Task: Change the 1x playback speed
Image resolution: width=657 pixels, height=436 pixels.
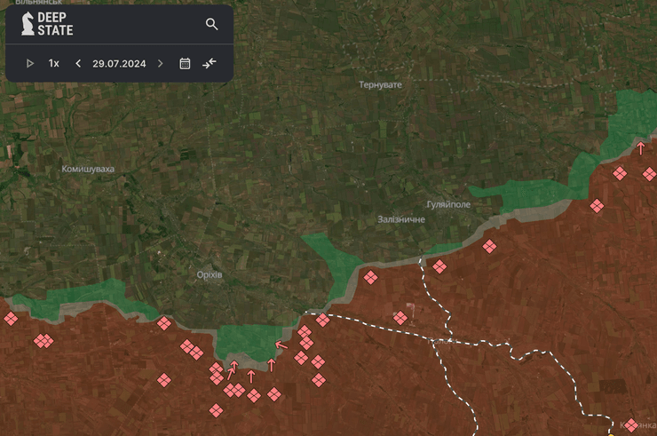Action: tap(53, 63)
